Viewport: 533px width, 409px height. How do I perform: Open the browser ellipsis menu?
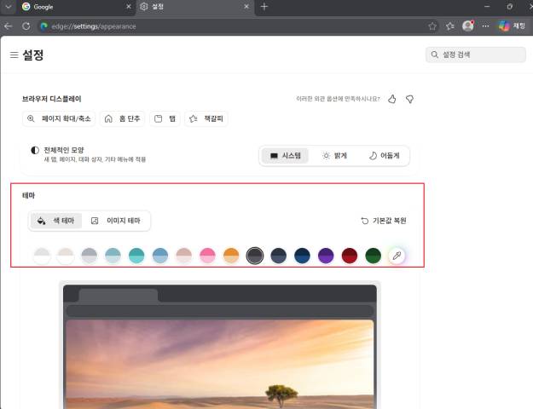click(x=486, y=26)
